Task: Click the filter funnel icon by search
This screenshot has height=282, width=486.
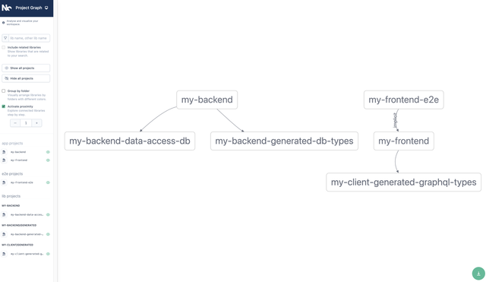Action: pos(5,38)
